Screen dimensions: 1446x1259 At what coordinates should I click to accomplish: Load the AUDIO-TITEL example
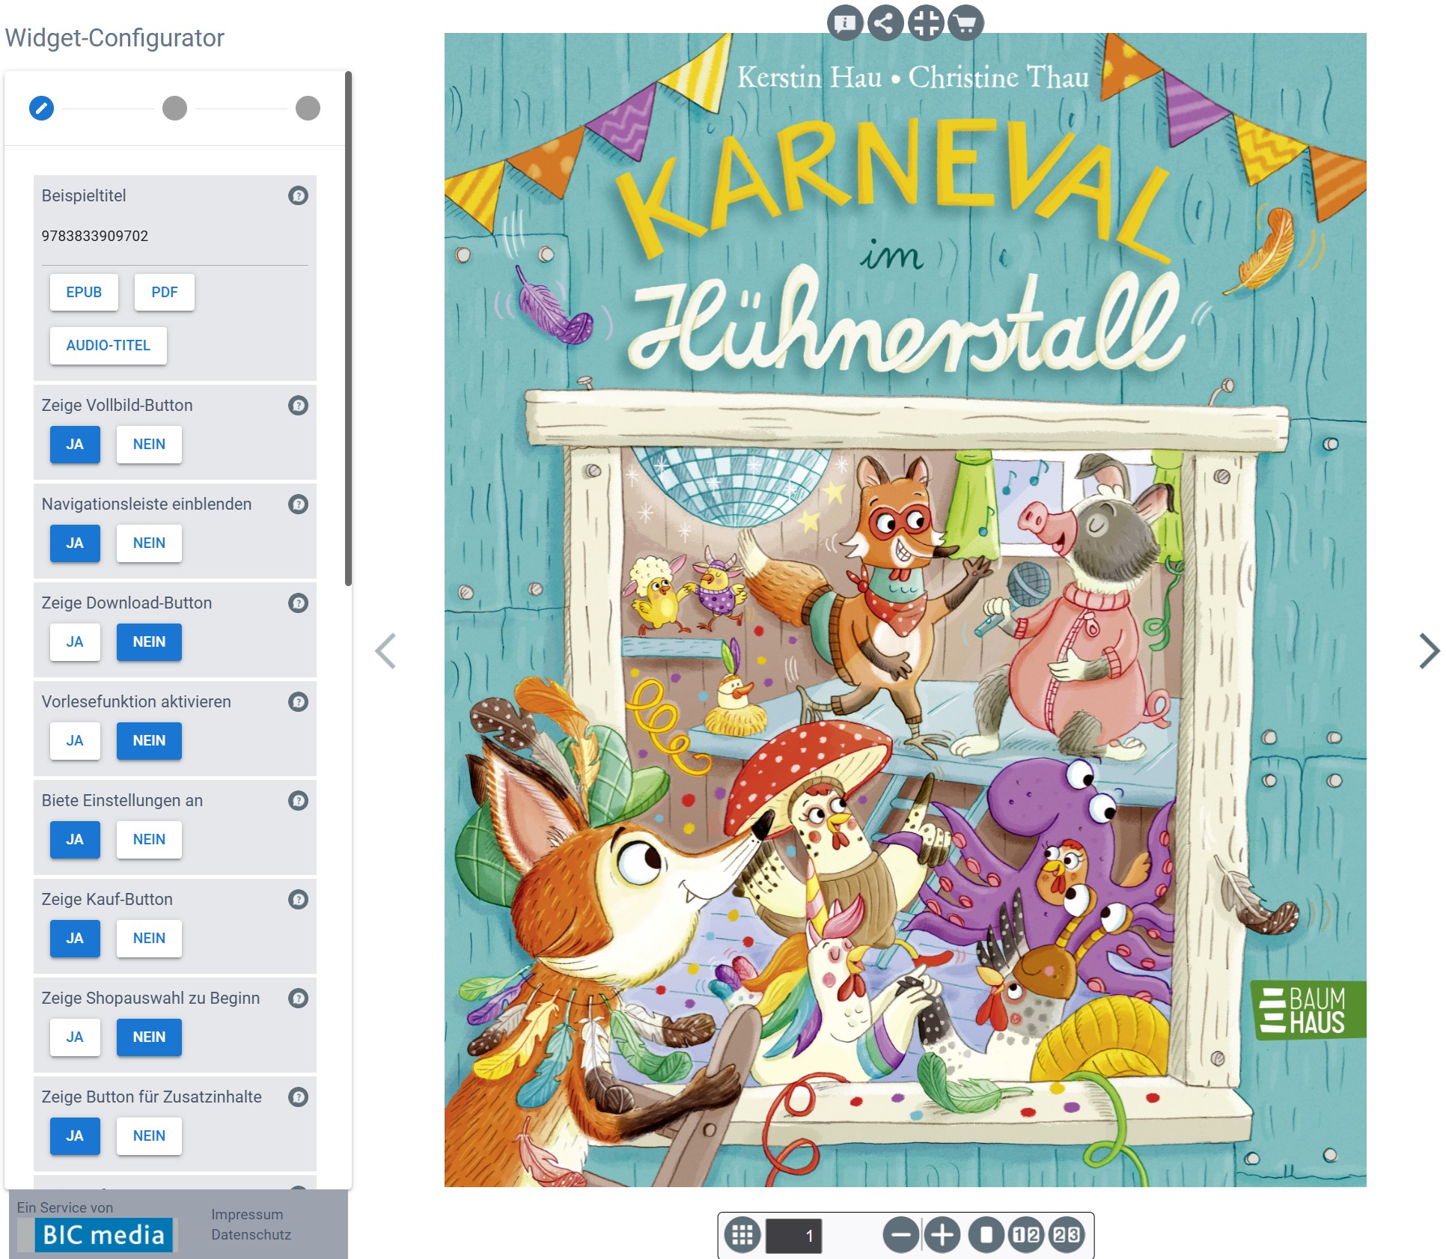(109, 345)
